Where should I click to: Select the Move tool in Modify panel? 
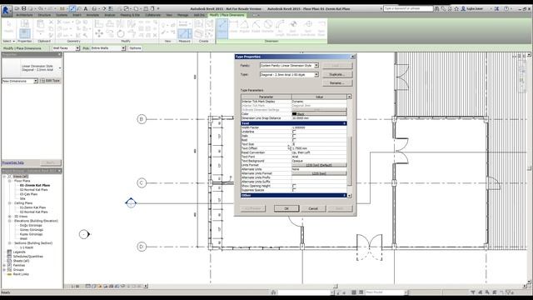pos(99,33)
